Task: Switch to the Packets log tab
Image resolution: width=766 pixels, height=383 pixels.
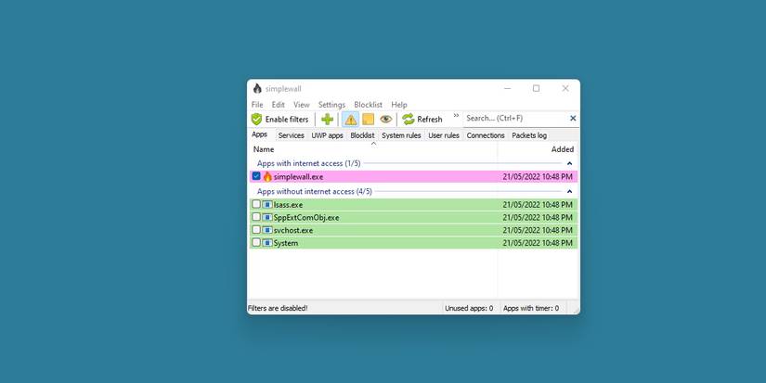Action: click(529, 135)
